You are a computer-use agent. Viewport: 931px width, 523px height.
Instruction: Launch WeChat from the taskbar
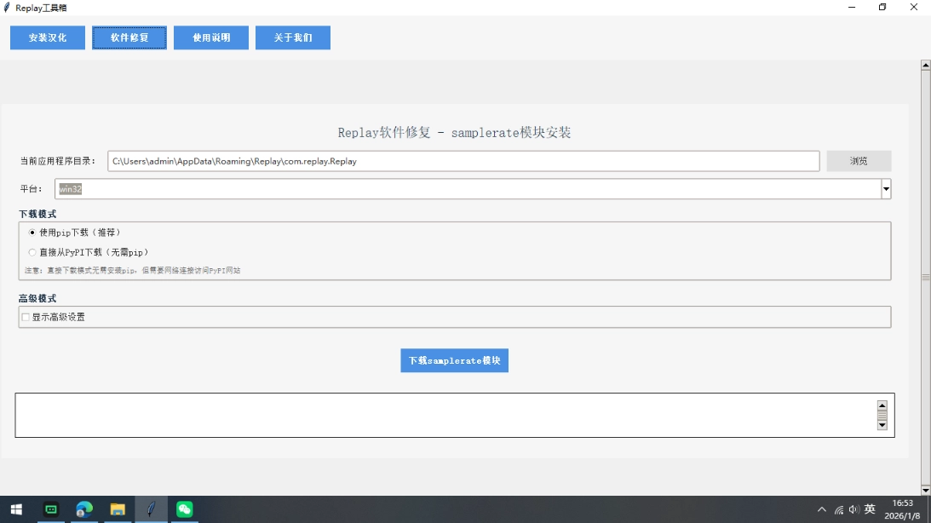pos(185,509)
